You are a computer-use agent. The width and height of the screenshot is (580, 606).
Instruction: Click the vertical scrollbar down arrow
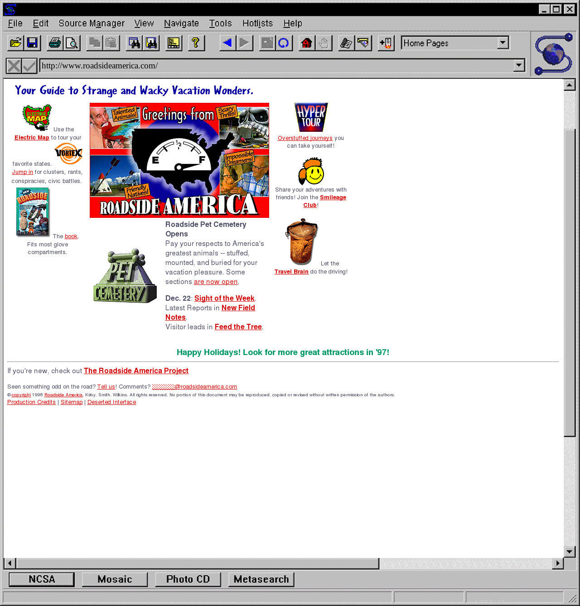pyautogui.click(x=570, y=551)
